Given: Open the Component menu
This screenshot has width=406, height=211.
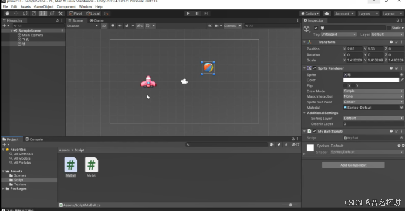Looking at the screenshot, I should tap(66, 6).
